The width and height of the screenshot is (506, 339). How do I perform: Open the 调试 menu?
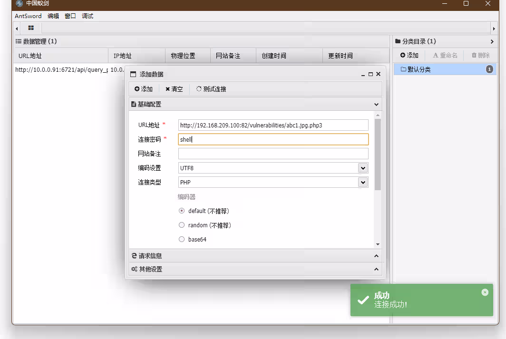coord(88,16)
